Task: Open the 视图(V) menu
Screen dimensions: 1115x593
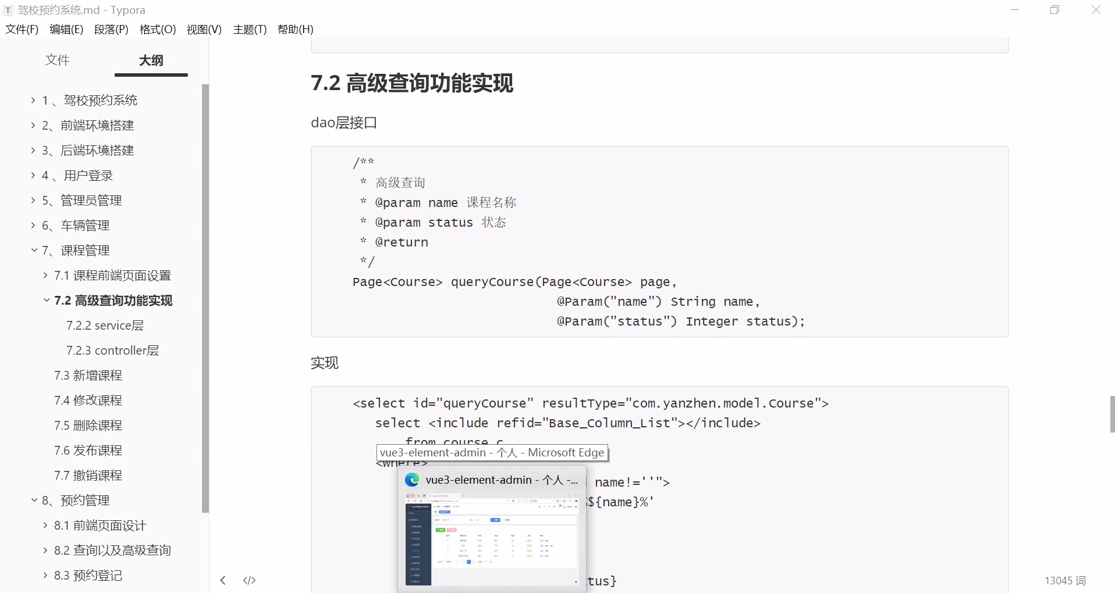Action: click(x=203, y=29)
